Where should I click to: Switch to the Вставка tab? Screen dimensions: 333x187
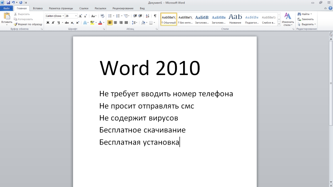point(38,8)
